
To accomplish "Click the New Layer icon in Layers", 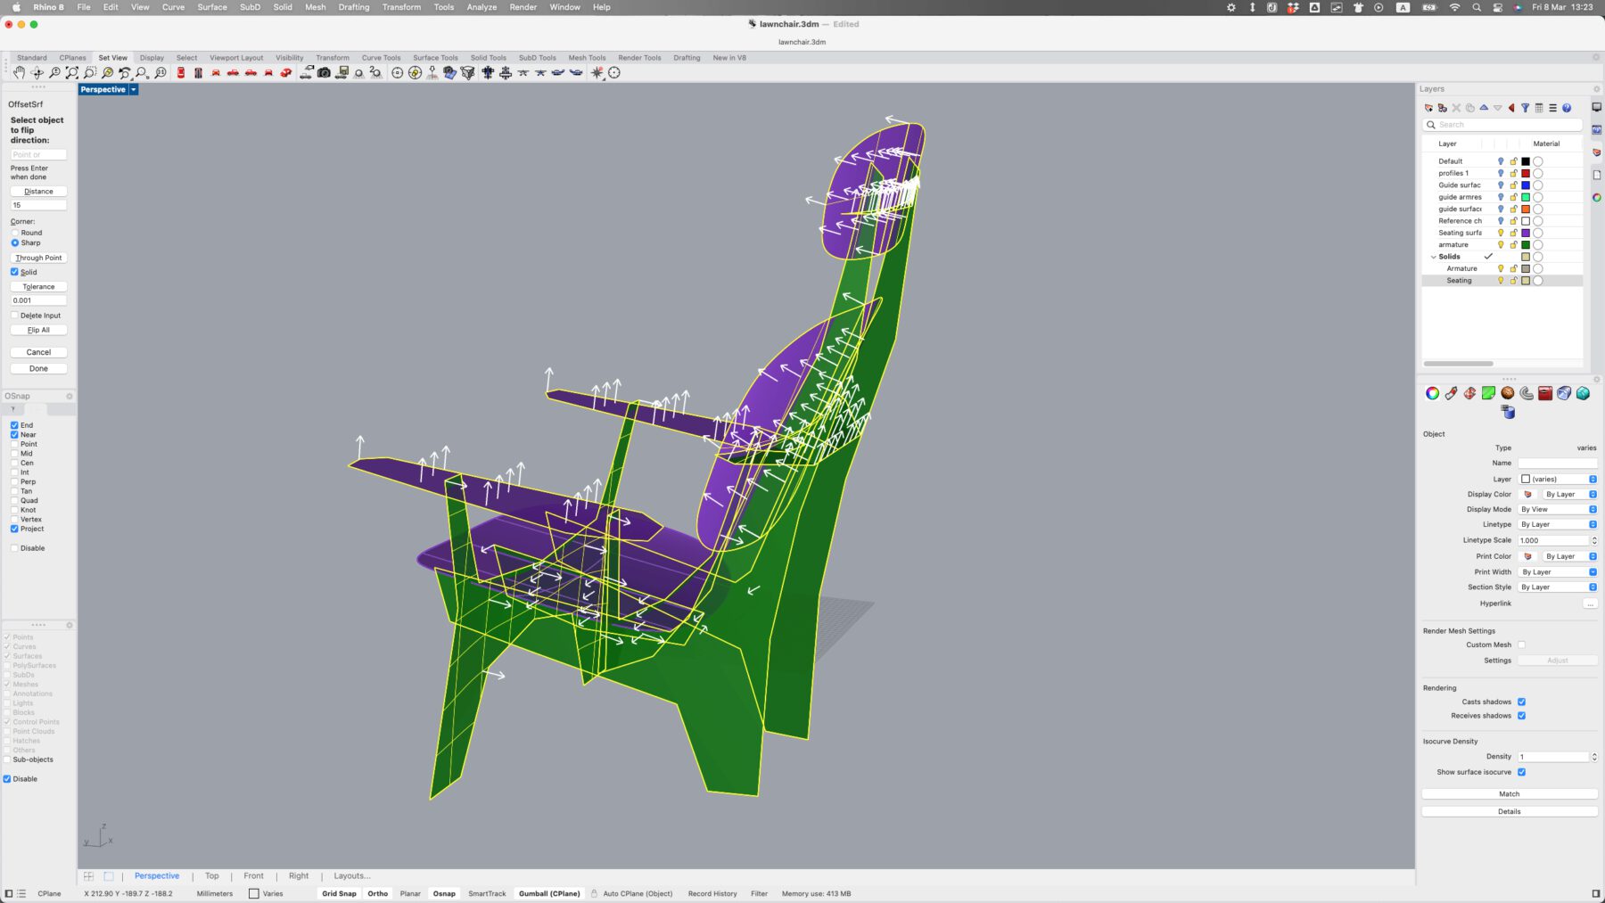I will pos(1428,108).
